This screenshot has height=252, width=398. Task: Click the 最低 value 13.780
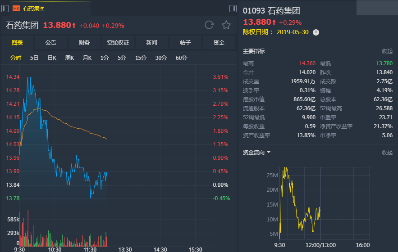[x=384, y=63]
